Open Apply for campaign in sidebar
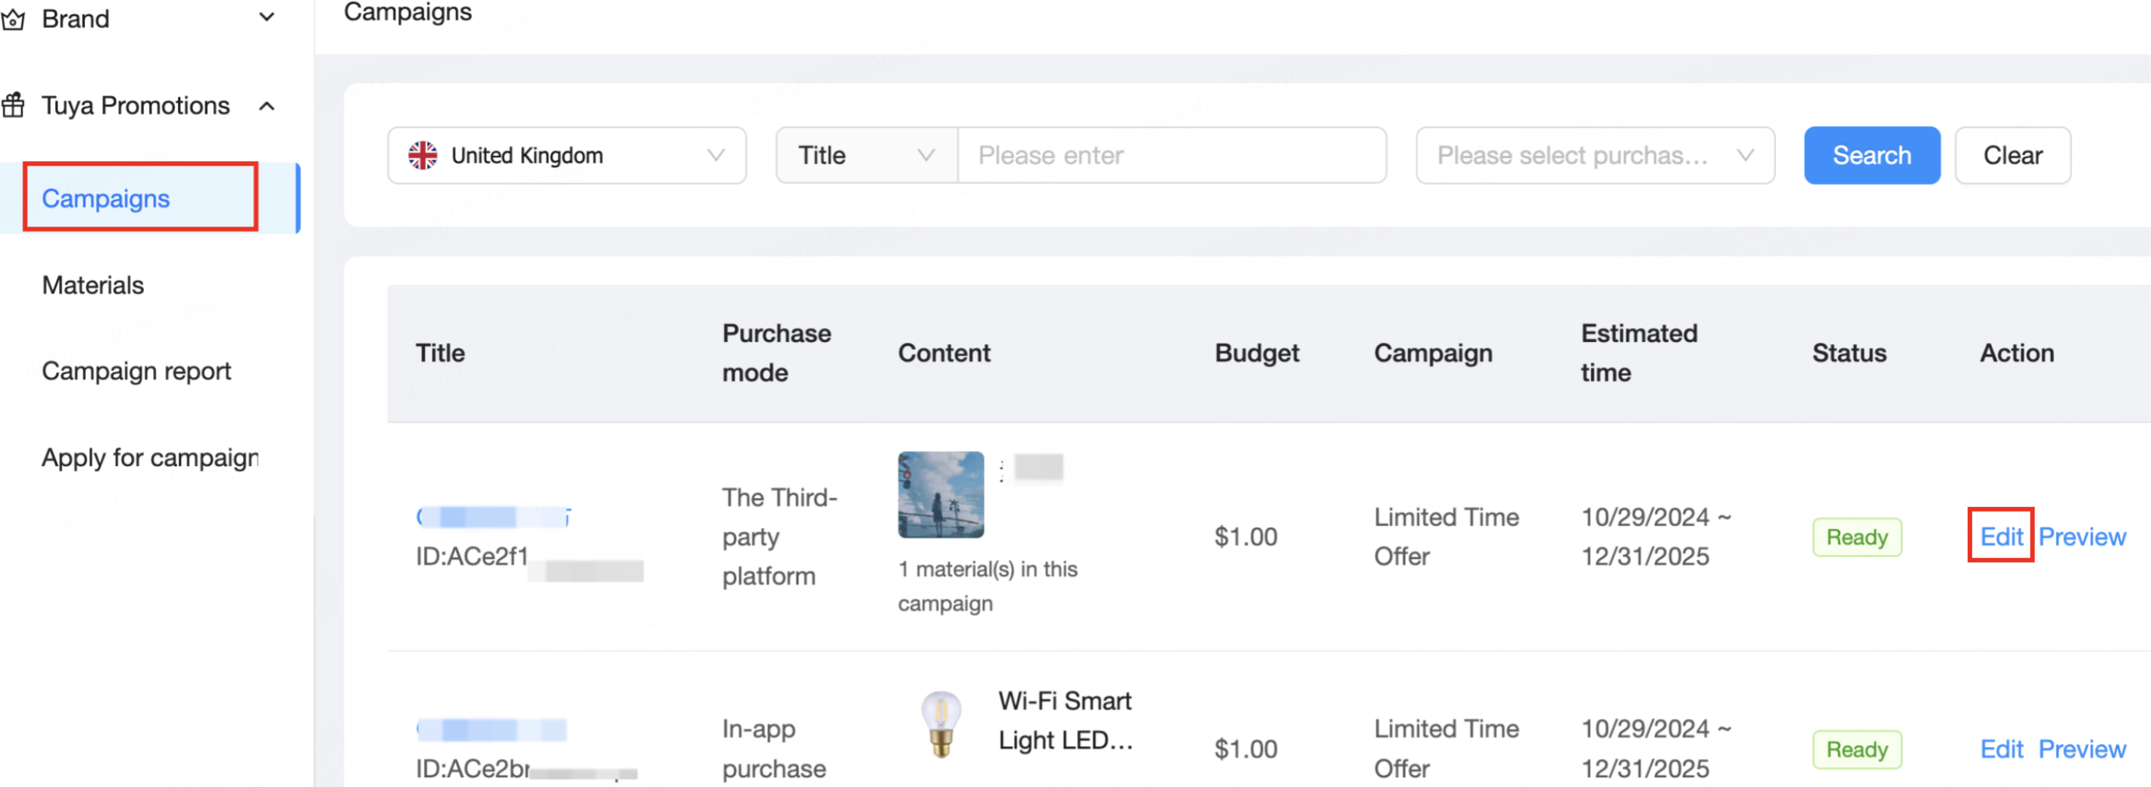Image resolution: width=2151 pixels, height=787 pixels. (150, 457)
